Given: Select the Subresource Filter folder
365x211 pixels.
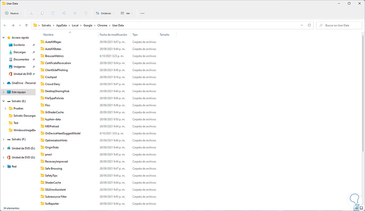Looking at the screenshot, I should [x=56, y=197].
